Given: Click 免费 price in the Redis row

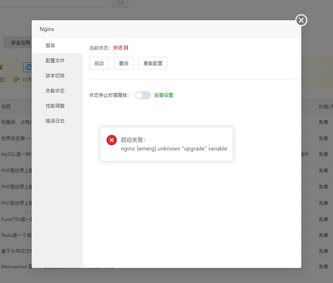Looking at the screenshot, I should coord(323,235).
